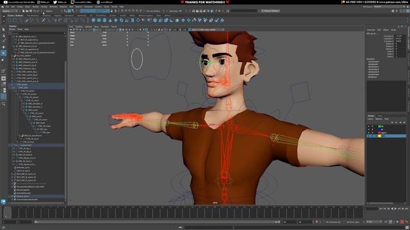Viewport: 410px width, 230px height.
Task: Open the Windows menu in main menu bar
Action: point(53,6)
